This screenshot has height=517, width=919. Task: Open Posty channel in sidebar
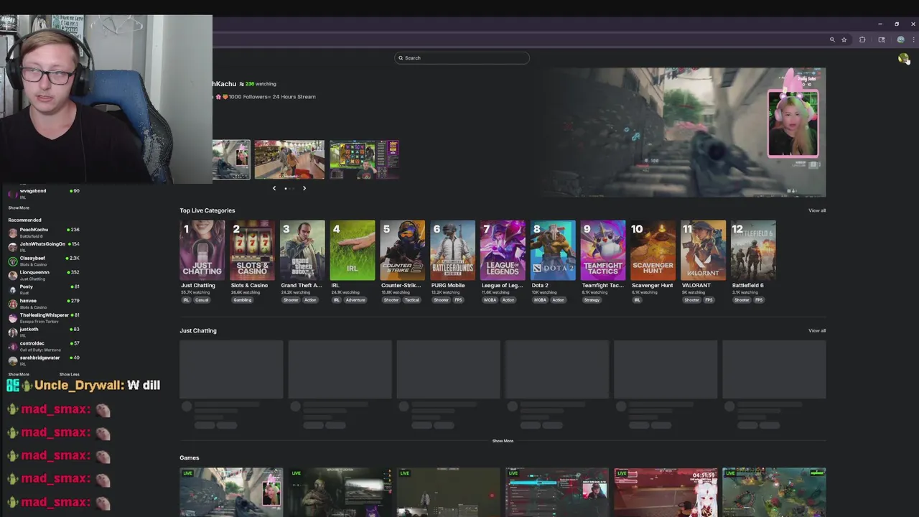[43, 289]
